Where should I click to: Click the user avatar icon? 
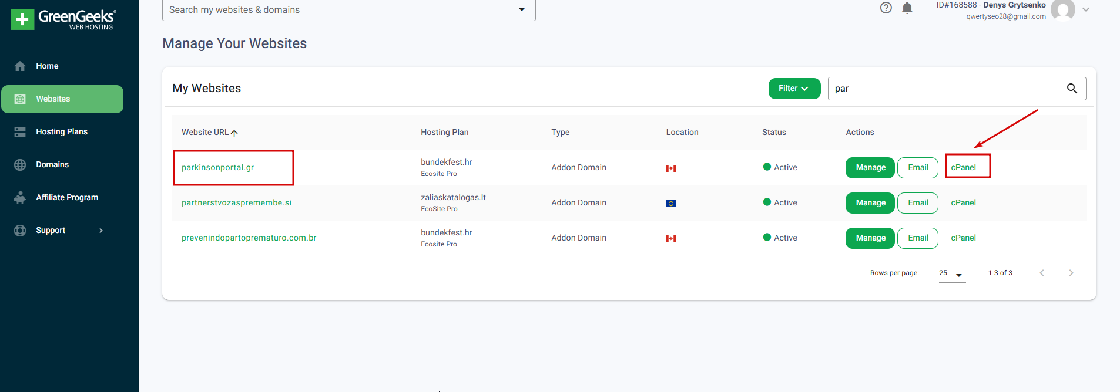[x=1062, y=9]
